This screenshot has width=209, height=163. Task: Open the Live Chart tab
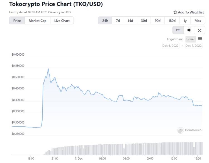tap(62, 21)
